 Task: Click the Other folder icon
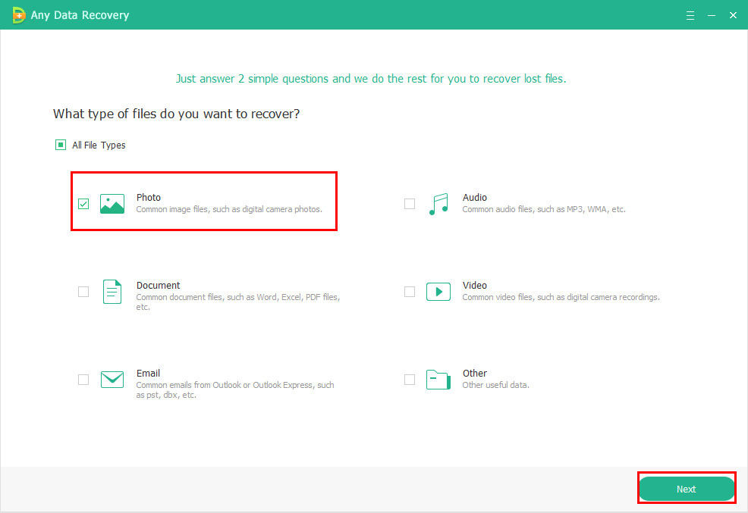click(x=438, y=380)
